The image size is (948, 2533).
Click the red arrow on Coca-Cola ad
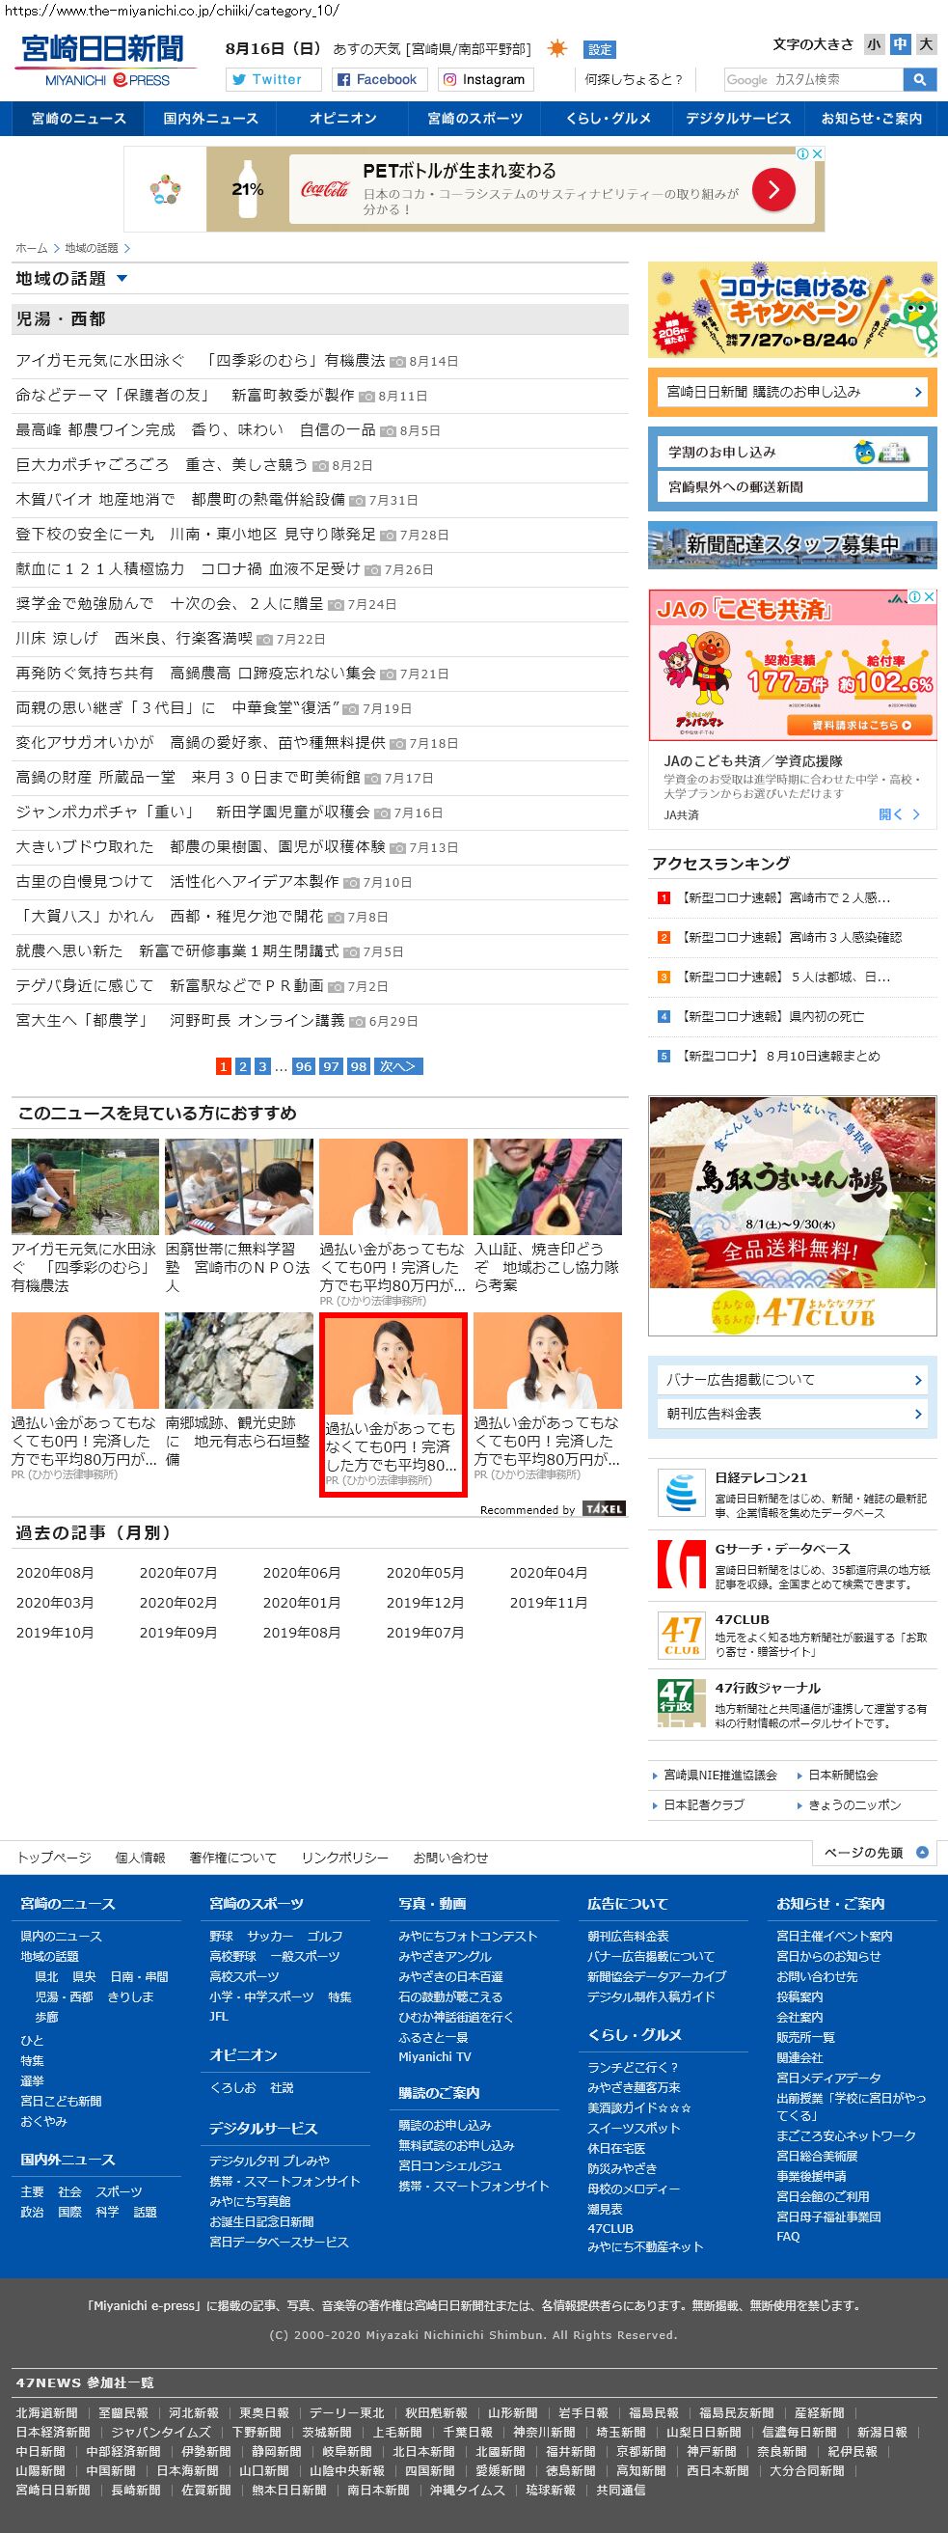[x=773, y=189]
